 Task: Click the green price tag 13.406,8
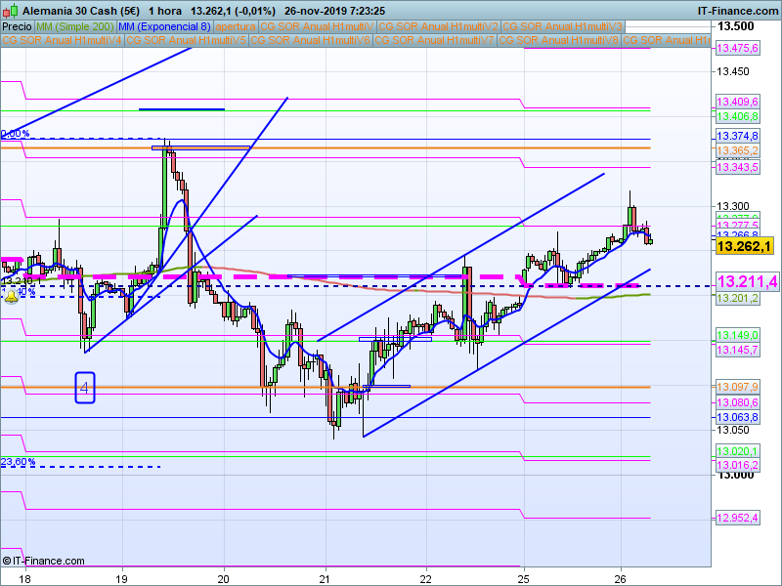pyautogui.click(x=738, y=116)
